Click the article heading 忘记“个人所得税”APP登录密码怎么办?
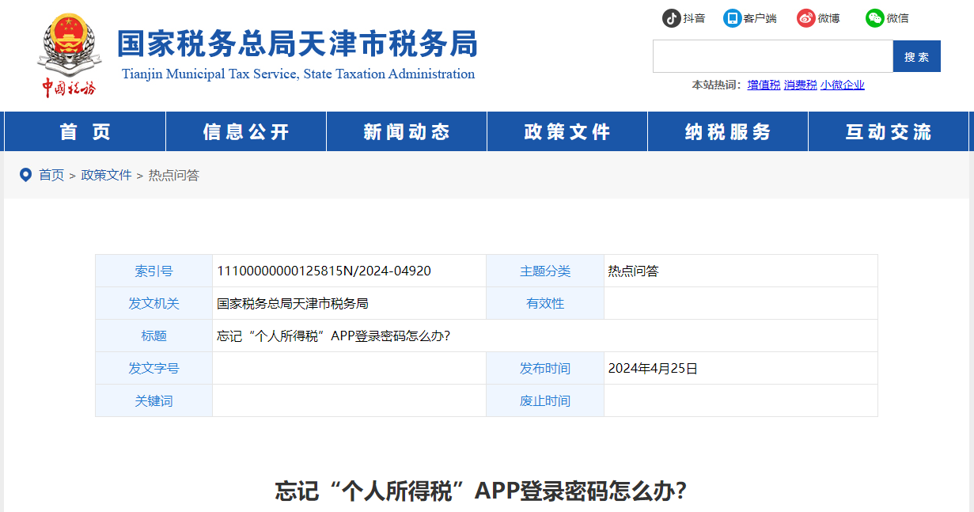The image size is (974, 512). pyautogui.click(x=481, y=491)
